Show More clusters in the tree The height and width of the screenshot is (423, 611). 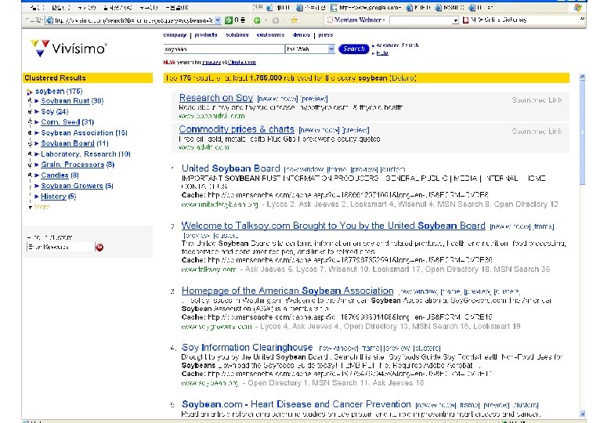click(42, 207)
